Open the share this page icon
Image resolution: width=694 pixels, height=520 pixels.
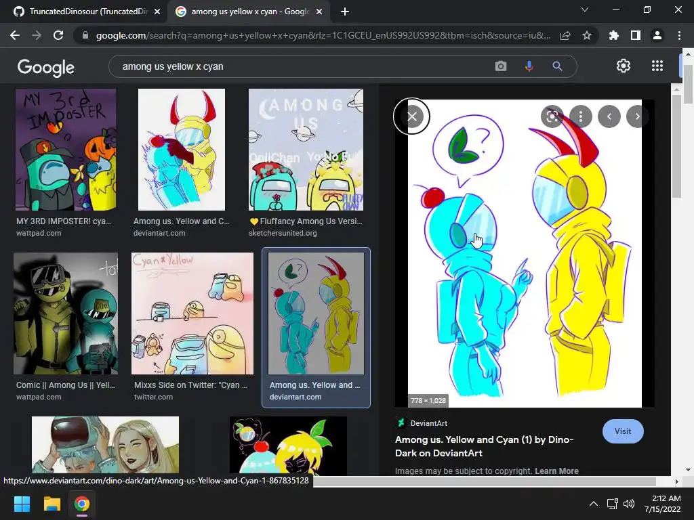565,35
